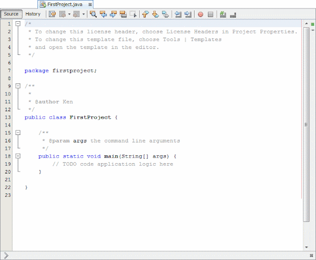Click line number 23 in the gutter
This screenshot has height=260, width=316.
point(8,195)
